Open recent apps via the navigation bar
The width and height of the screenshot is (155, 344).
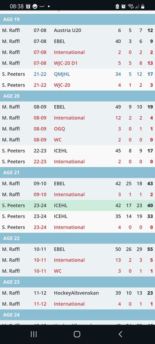[33, 334]
